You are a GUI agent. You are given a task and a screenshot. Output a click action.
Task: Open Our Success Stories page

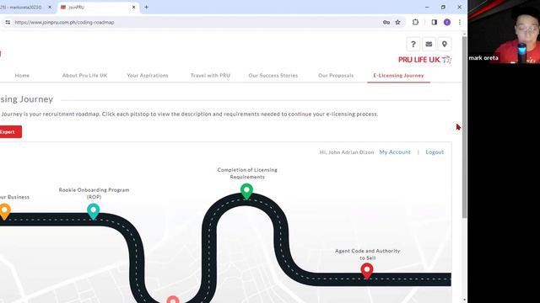[273, 76]
